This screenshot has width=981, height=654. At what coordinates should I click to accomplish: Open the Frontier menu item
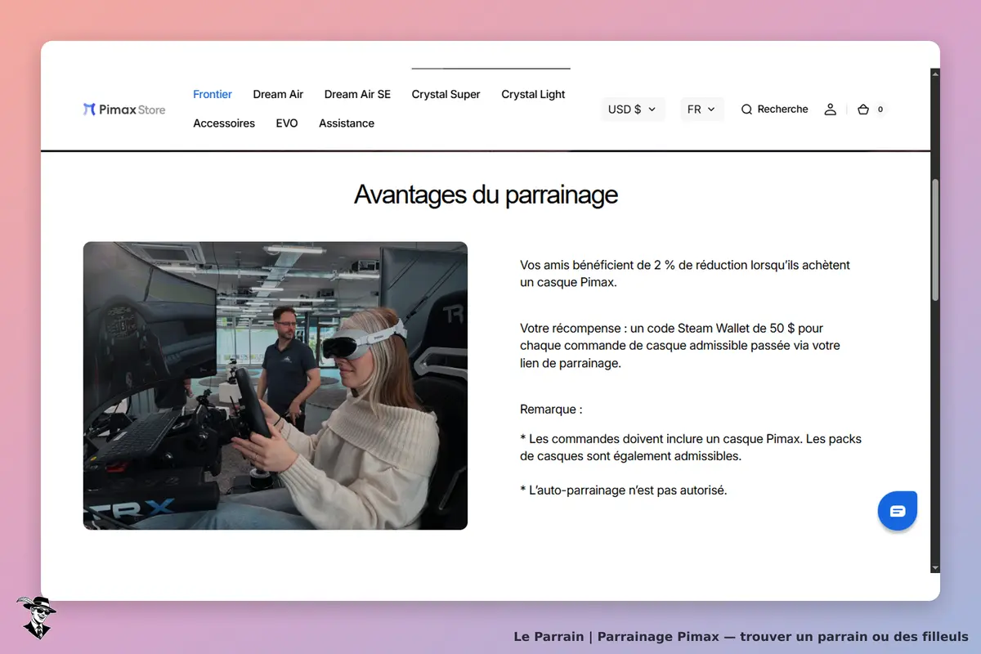(x=213, y=94)
